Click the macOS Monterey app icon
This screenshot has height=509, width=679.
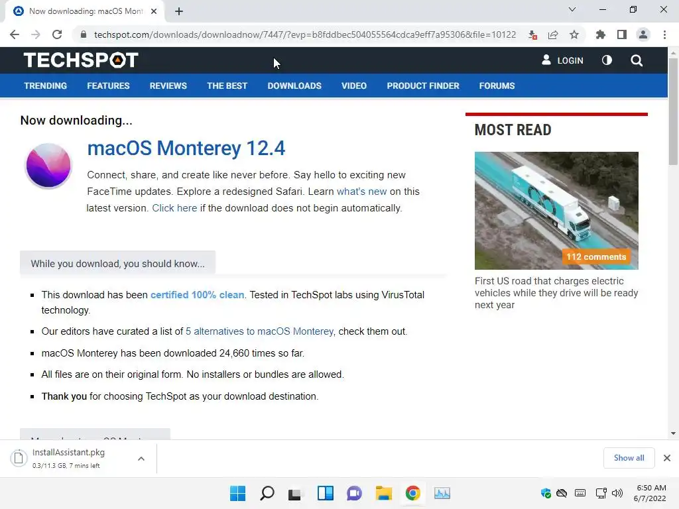tap(48, 166)
